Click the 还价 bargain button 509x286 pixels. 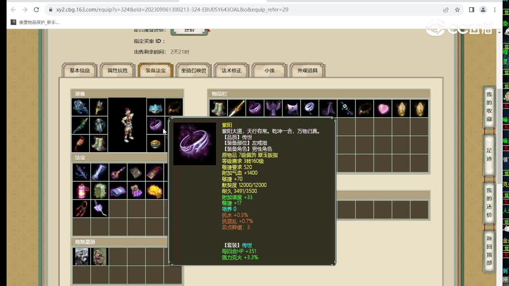point(190,31)
